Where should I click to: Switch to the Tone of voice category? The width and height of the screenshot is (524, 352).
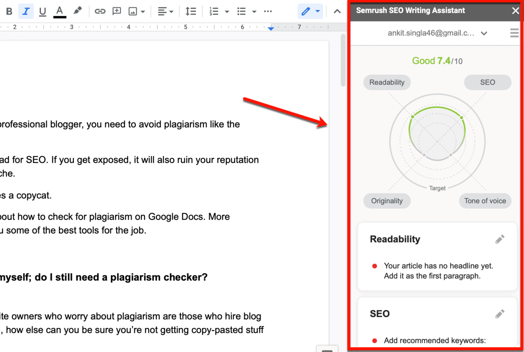point(485,201)
